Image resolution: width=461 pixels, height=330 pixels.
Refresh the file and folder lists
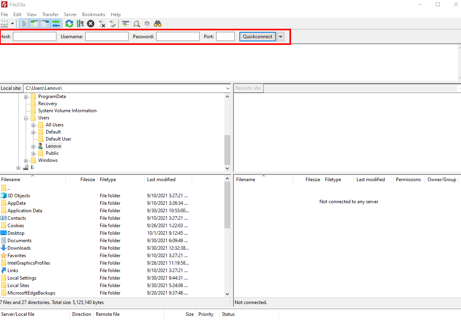pos(69,24)
